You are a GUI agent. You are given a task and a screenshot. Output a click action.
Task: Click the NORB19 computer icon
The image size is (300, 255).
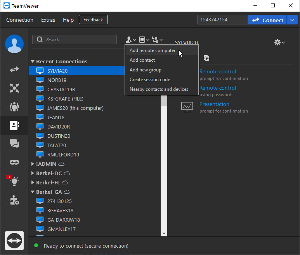point(40,80)
